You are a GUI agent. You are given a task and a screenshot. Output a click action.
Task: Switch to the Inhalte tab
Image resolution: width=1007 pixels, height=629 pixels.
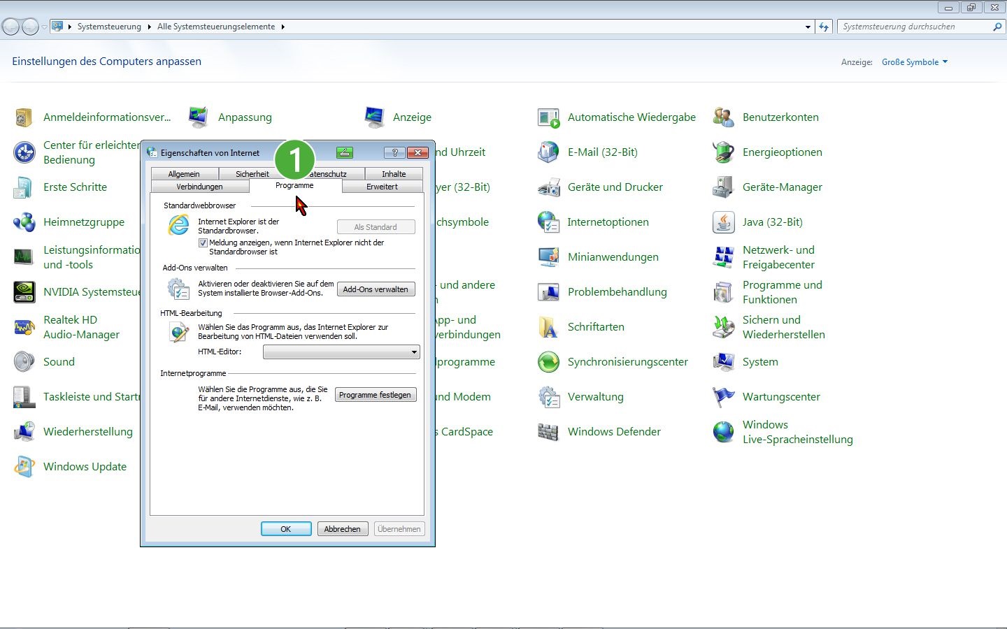(x=394, y=174)
